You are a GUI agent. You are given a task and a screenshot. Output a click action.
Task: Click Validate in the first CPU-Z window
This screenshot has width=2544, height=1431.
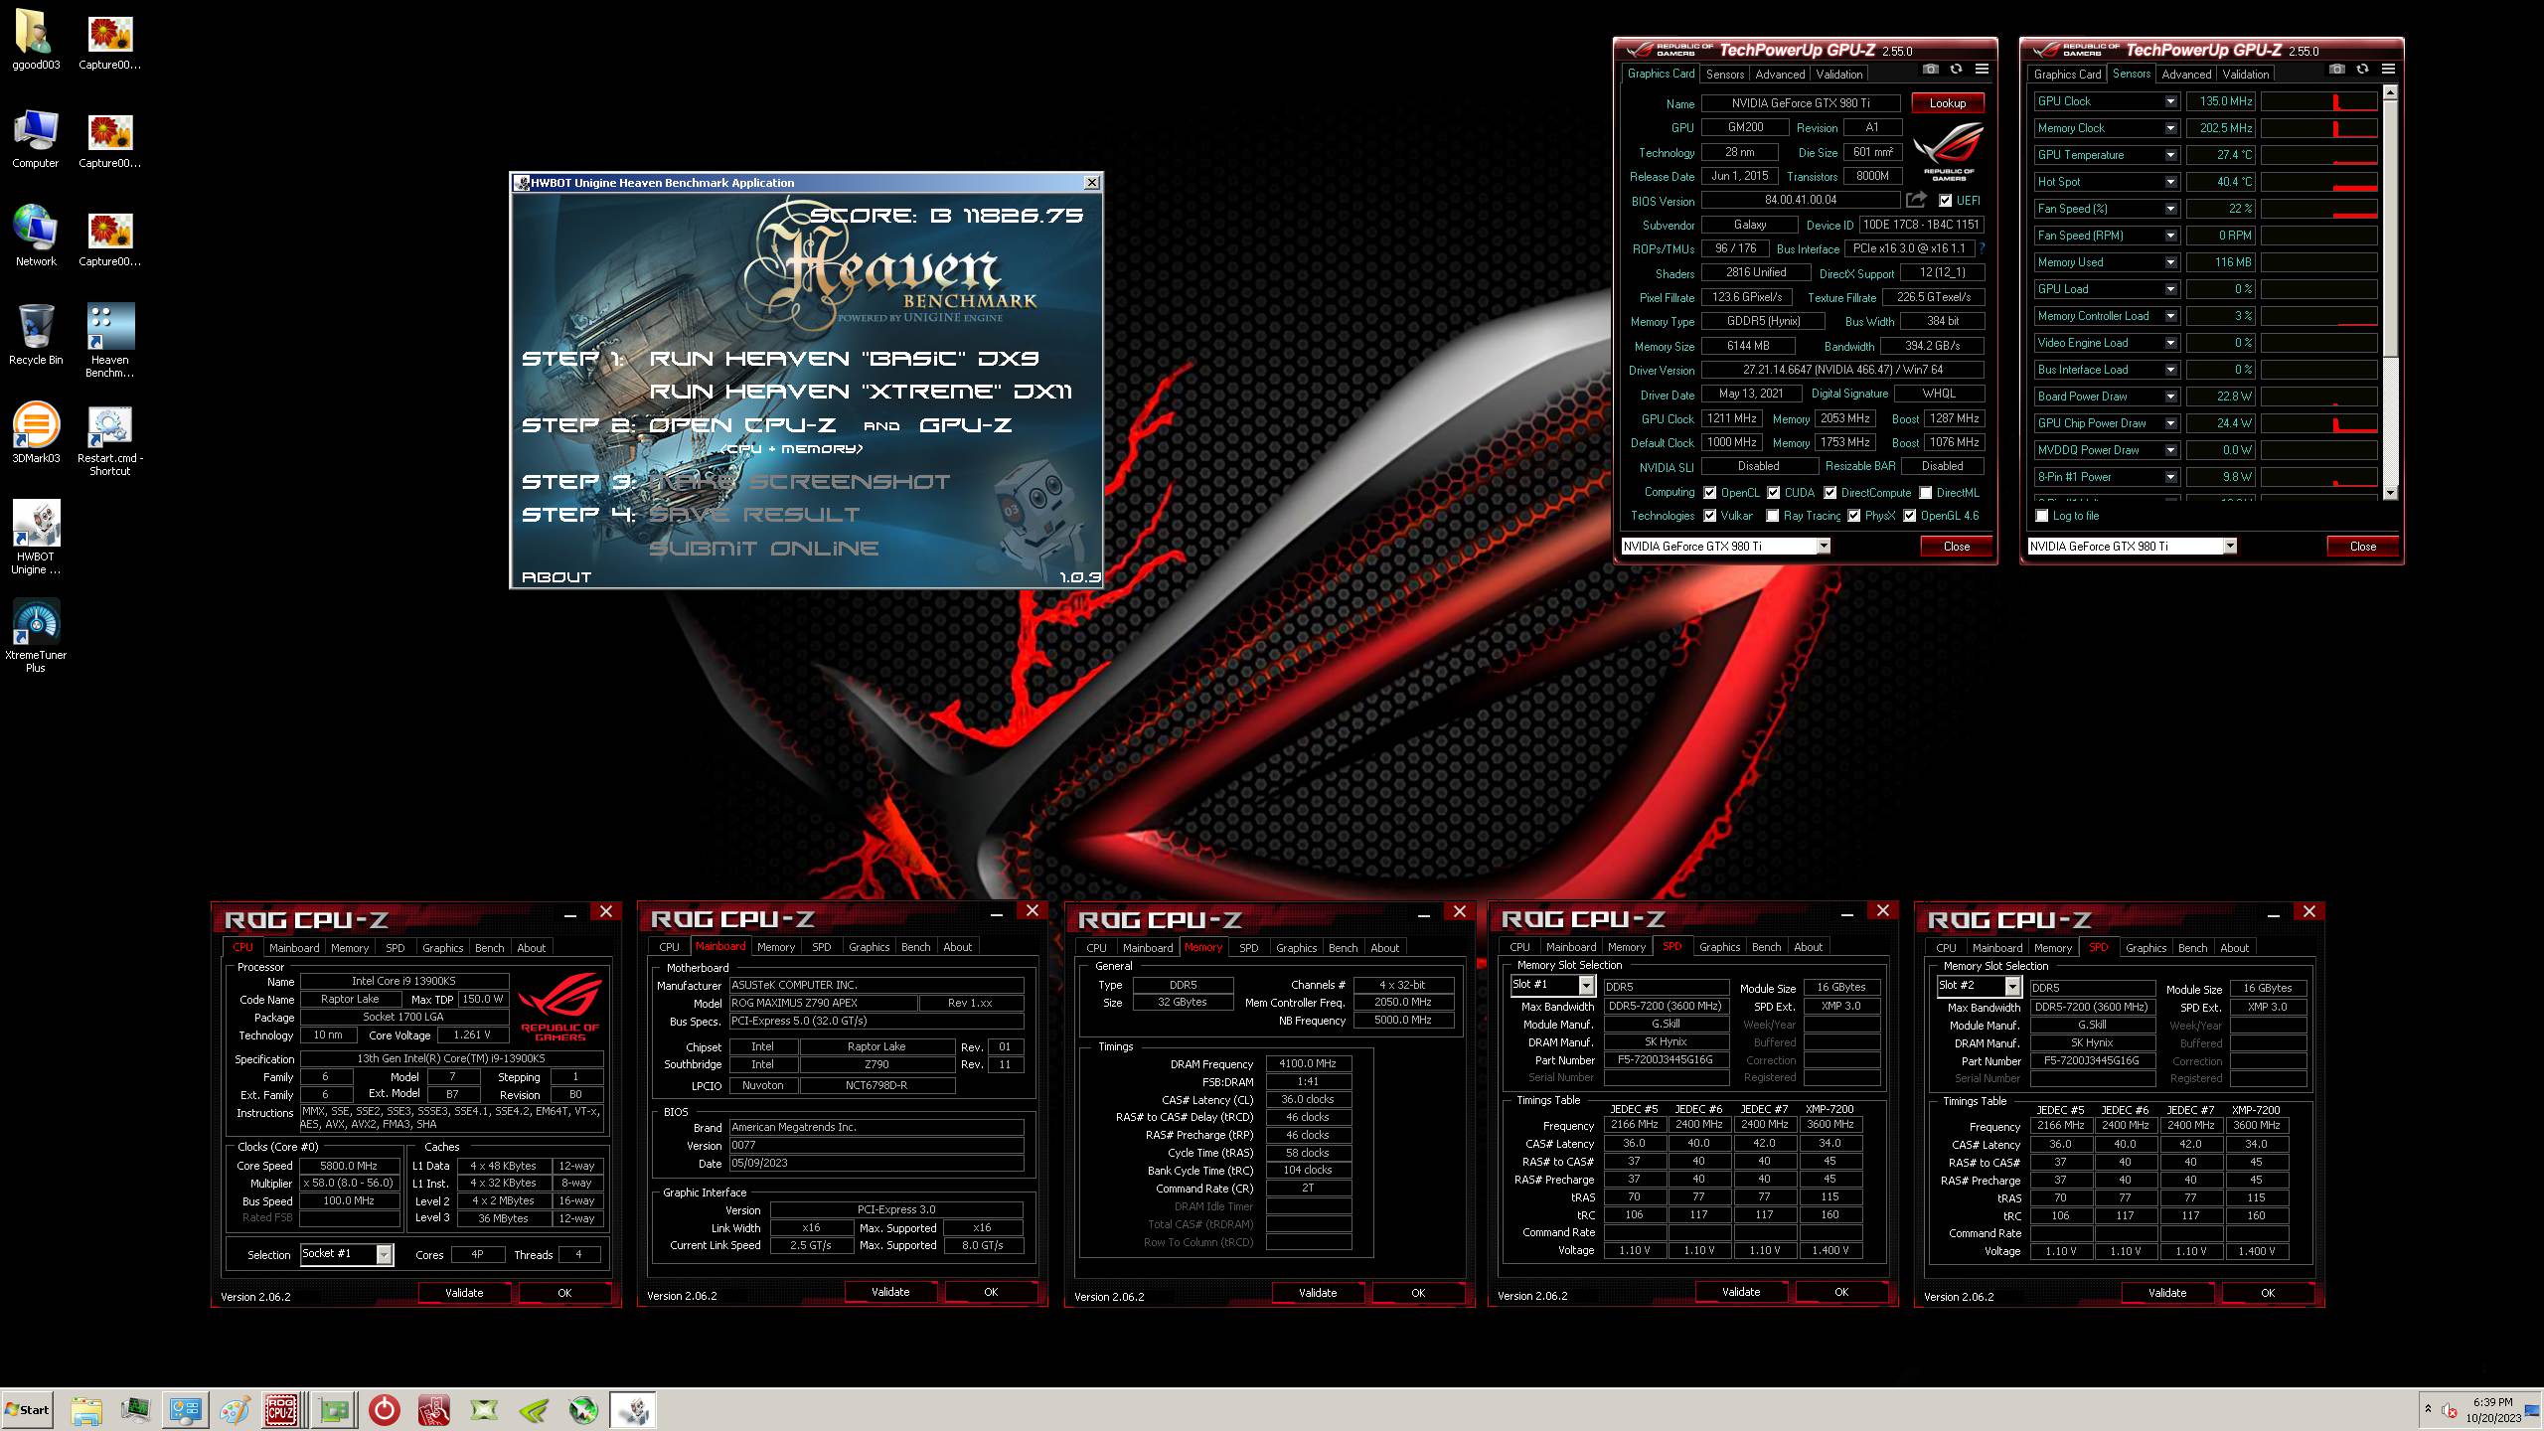464,1293
